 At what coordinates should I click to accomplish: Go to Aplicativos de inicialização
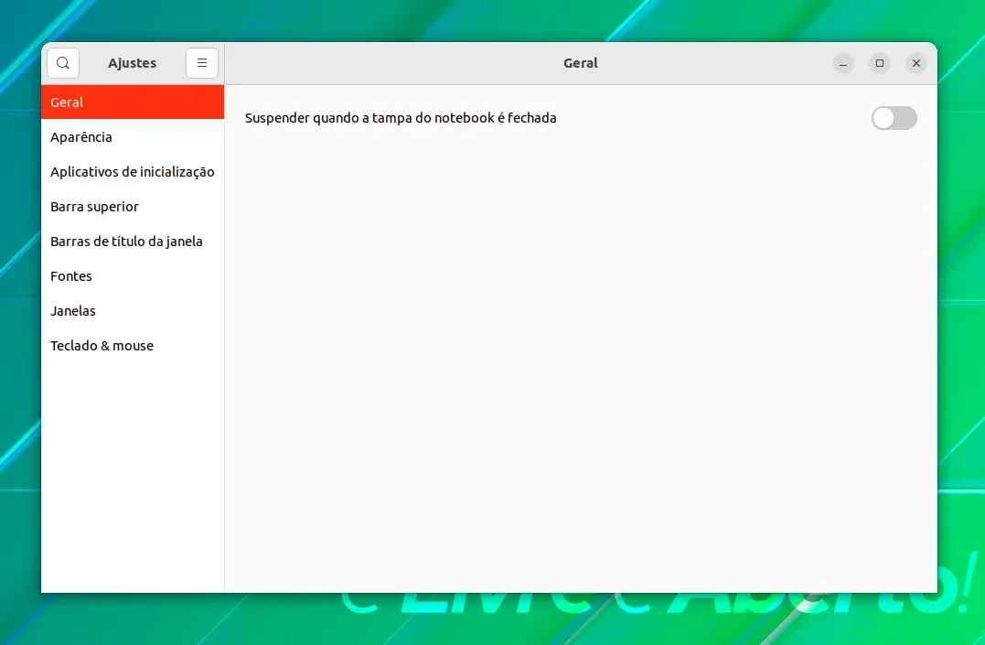click(x=133, y=172)
